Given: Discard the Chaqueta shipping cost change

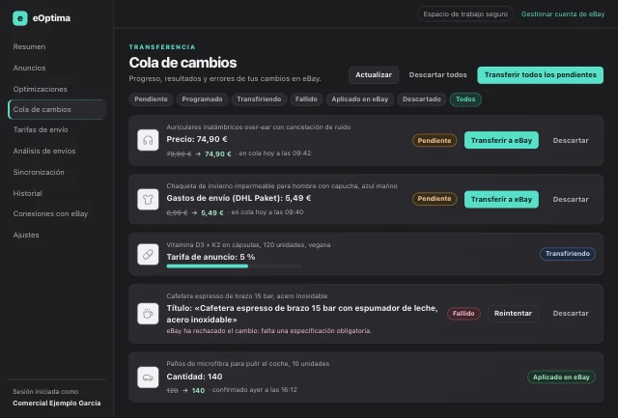Looking at the screenshot, I should pyautogui.click(x=571, y=200).
